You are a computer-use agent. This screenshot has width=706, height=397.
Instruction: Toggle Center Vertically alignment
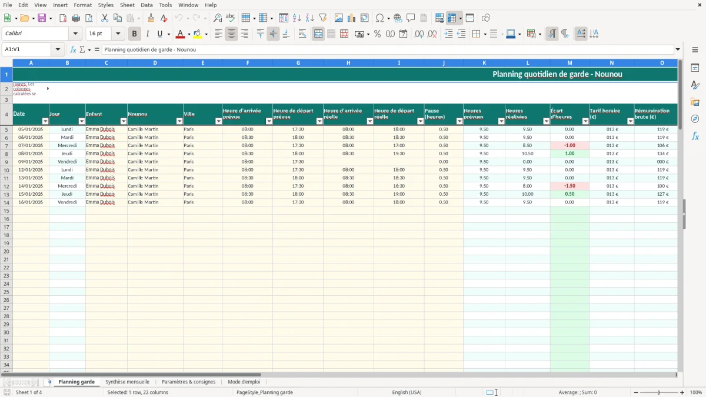[273, 34]
